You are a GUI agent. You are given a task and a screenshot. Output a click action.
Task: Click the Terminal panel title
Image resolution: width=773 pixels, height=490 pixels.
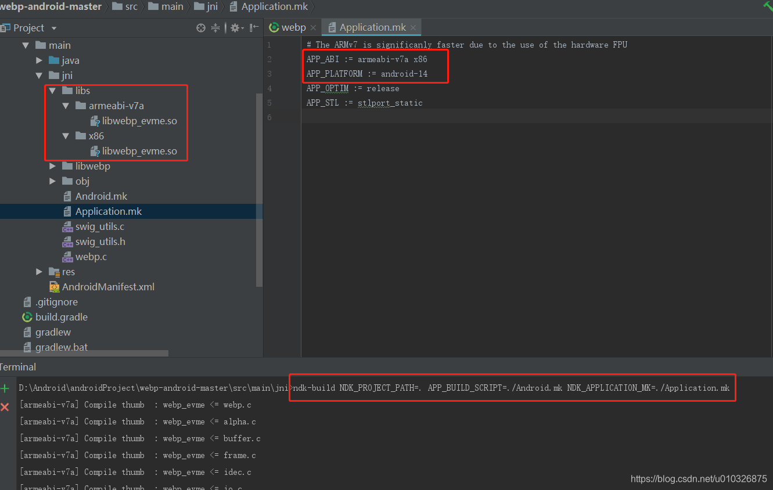[x=17, y=367]
